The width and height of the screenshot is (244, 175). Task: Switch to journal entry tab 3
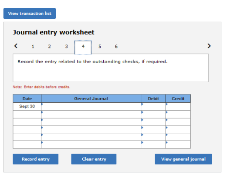coord(66,47)
